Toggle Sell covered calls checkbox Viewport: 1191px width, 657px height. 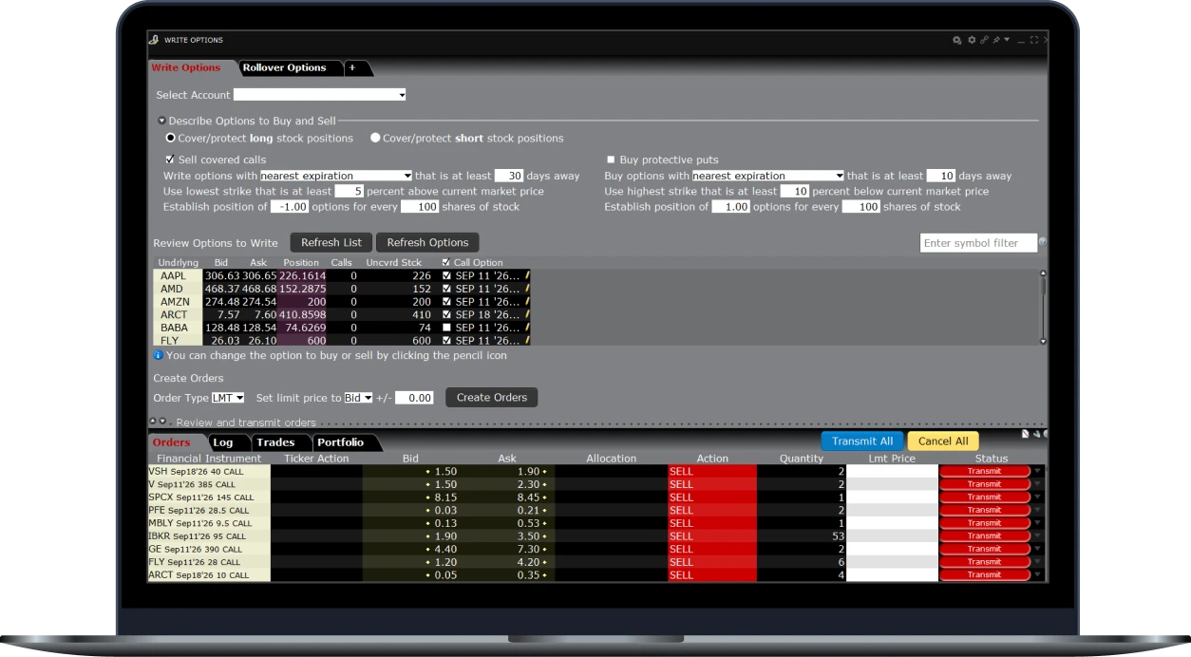[170, 160]
